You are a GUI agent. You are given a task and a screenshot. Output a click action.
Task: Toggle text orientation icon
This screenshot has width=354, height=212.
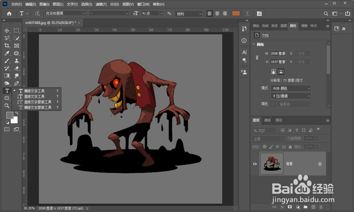click(37, 14)
